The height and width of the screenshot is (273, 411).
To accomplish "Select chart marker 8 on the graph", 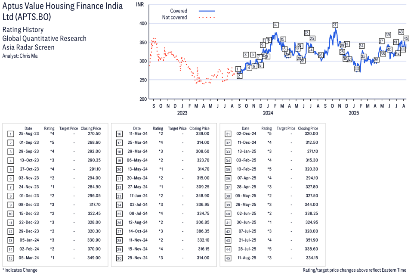I will click(x=260, y=65).
